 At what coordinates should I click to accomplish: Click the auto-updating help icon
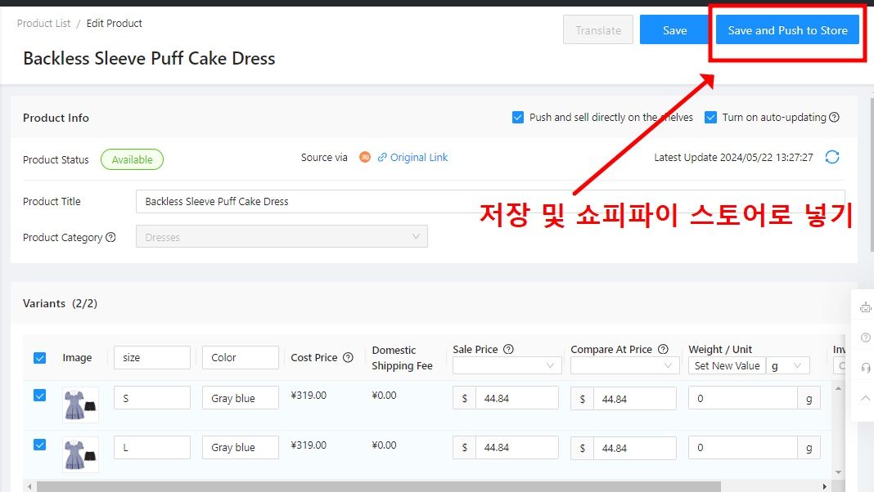pos(834,118)
